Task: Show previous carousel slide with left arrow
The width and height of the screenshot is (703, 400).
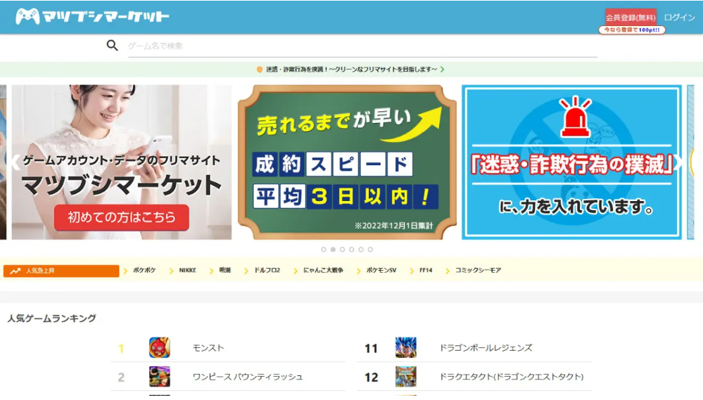Action: [13, 162]
